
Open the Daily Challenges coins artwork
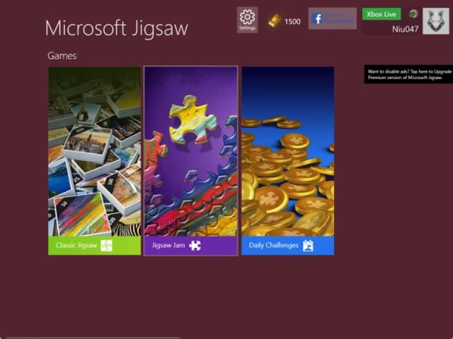pyautogui.click(x=288, y=152)
